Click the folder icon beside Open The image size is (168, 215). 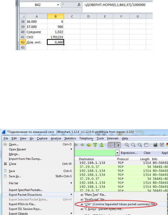(x=5, y=144)
